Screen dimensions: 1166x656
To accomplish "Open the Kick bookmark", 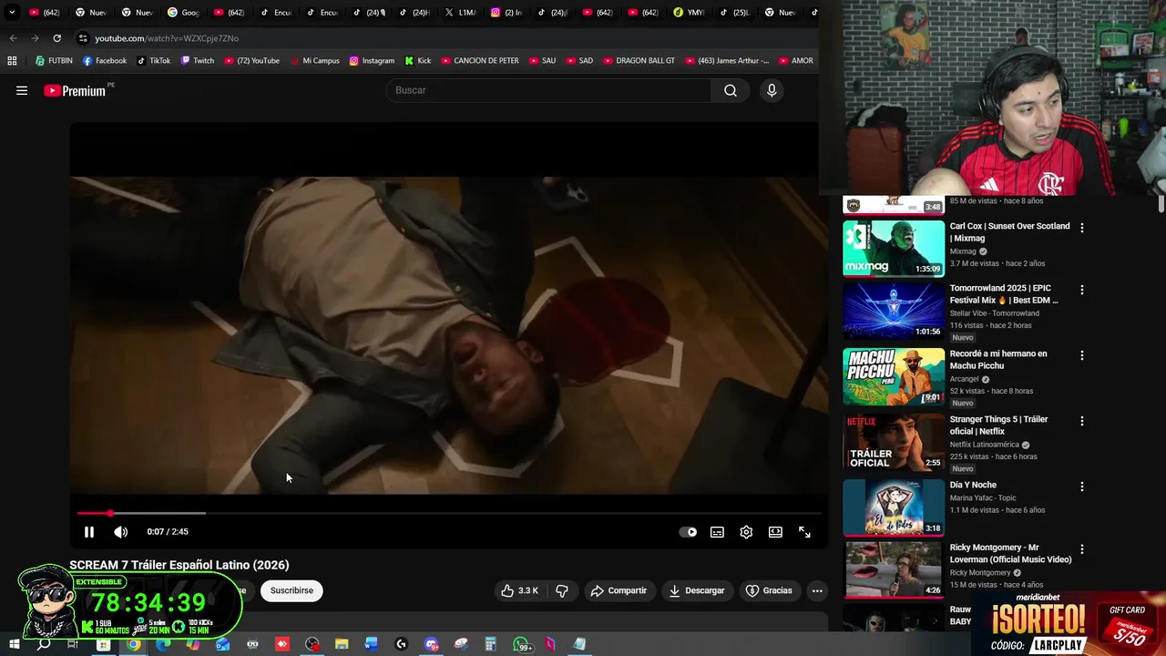I will pos(417,61).
